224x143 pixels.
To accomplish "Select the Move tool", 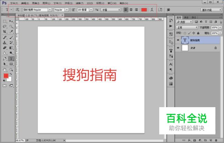I will pyautogui.click(x=11, y=21).
